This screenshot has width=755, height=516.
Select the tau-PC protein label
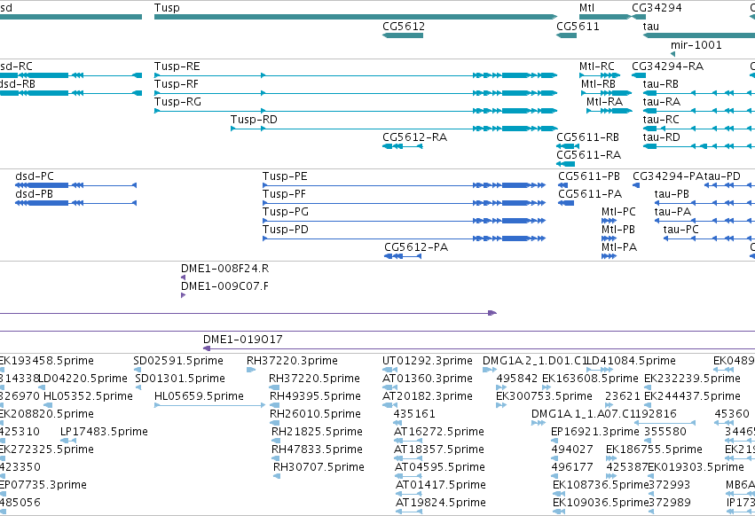pos(680,230)
